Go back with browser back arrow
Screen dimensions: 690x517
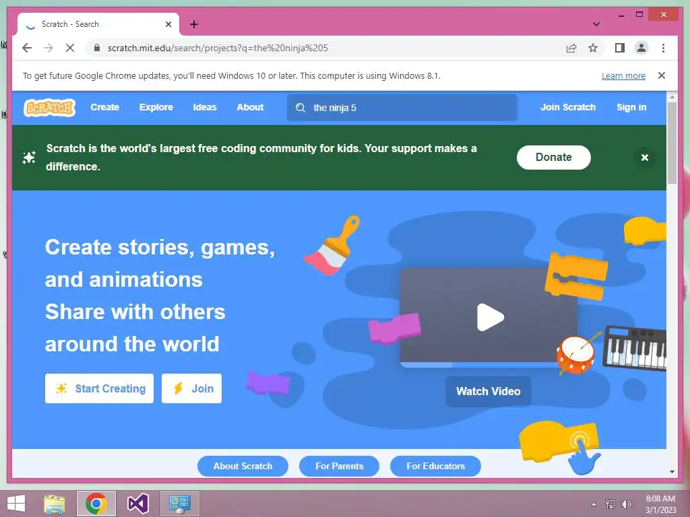pos(27,48)
